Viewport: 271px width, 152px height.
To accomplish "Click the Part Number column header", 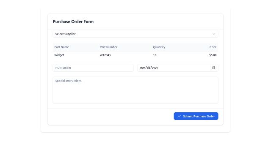I will (108, 47).
